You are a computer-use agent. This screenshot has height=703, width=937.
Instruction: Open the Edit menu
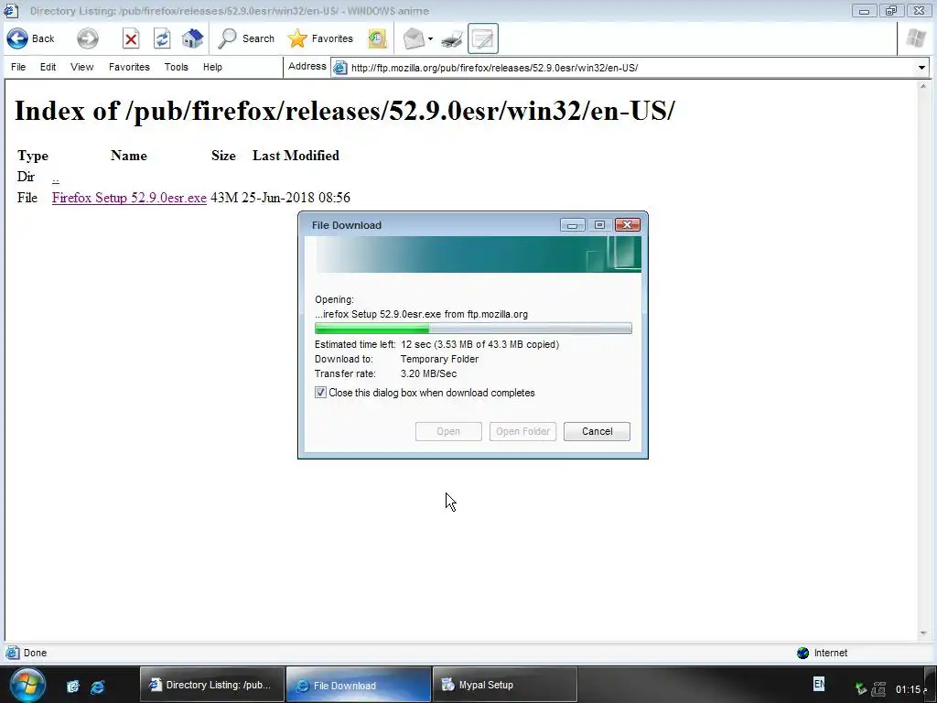tap(48, 67)
